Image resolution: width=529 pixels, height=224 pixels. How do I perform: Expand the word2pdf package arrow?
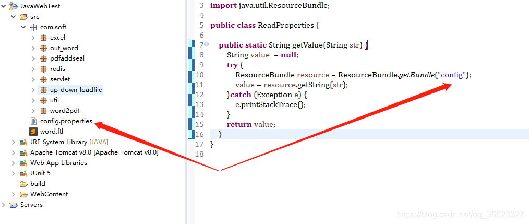33,111
